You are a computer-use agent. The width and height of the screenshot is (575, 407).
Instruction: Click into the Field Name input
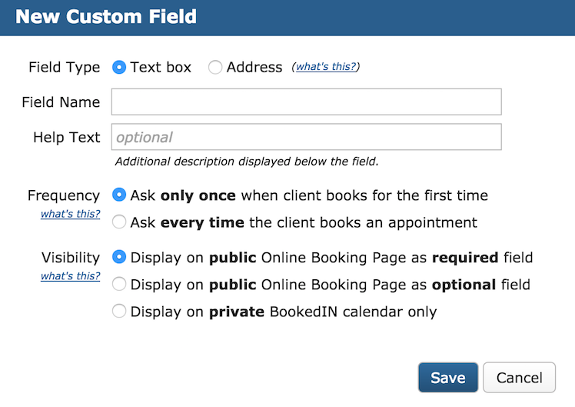pyautogui.click(x=306, y=102)
